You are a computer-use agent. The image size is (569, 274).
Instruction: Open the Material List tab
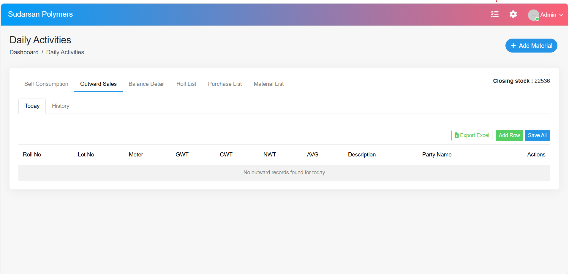[269, 84]
